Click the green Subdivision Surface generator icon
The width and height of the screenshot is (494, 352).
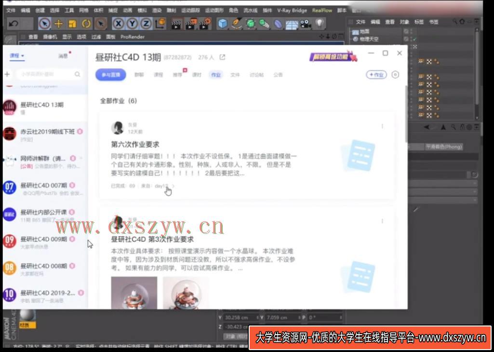pyautogui.click(x=251, y=24)
